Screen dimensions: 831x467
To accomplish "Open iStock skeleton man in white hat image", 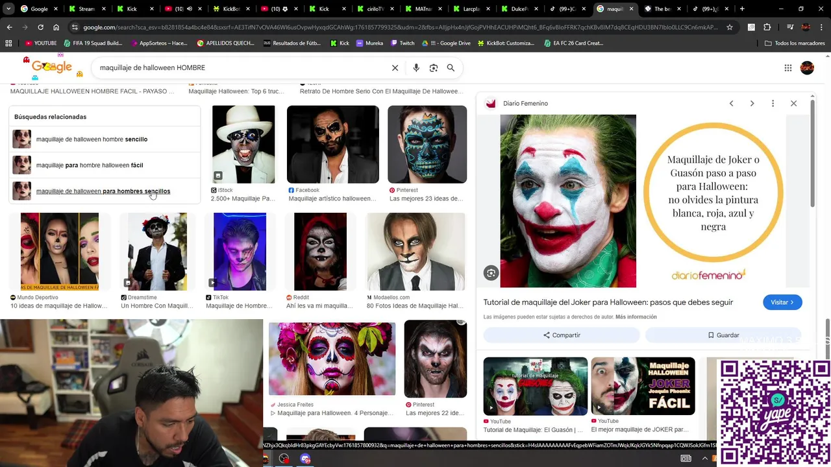I will [x=243, y=145].
